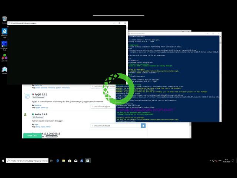
Task: Click the qt tag under PyQt5
Action: (x=47, y=108)
